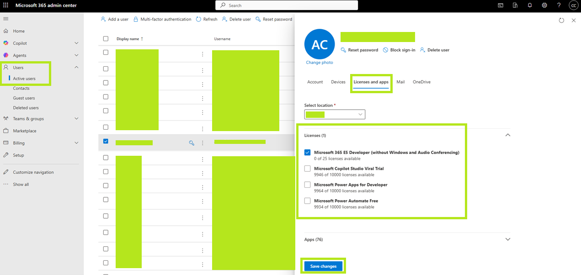Click Block sign-in in the user panel
The height and width of the screenshot is (275, 581).
pos(399,50)
